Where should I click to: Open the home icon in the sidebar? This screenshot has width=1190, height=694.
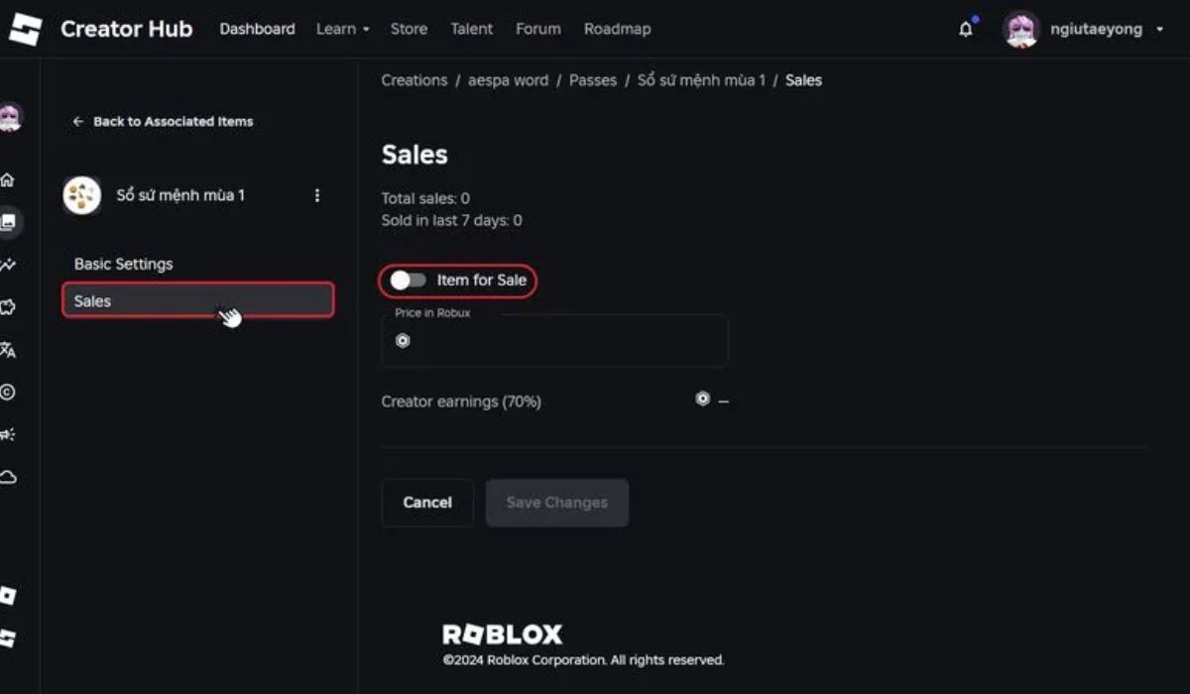pyautogui.click(x=8, y=180)
